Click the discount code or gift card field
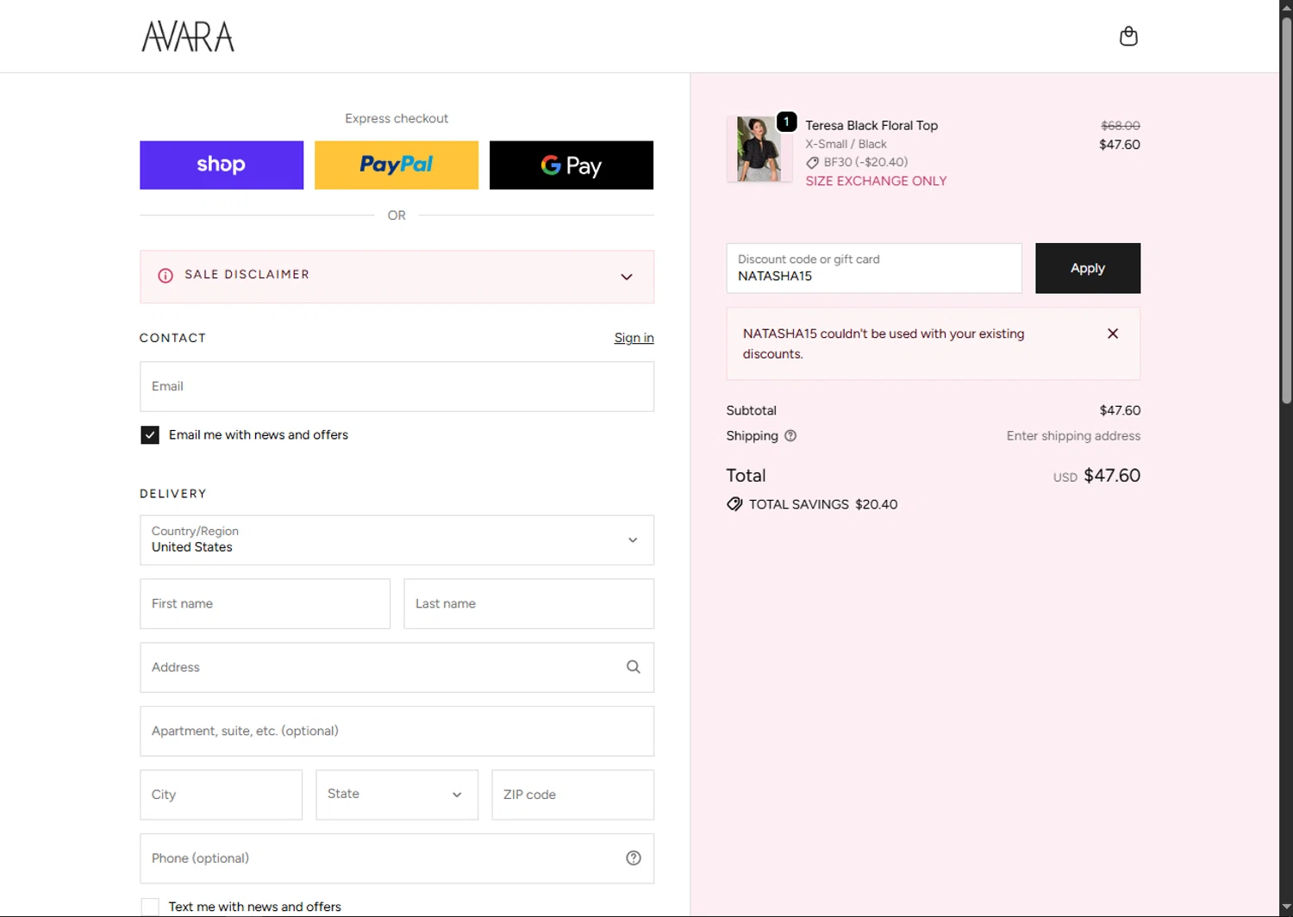 (x=874, y=268)
